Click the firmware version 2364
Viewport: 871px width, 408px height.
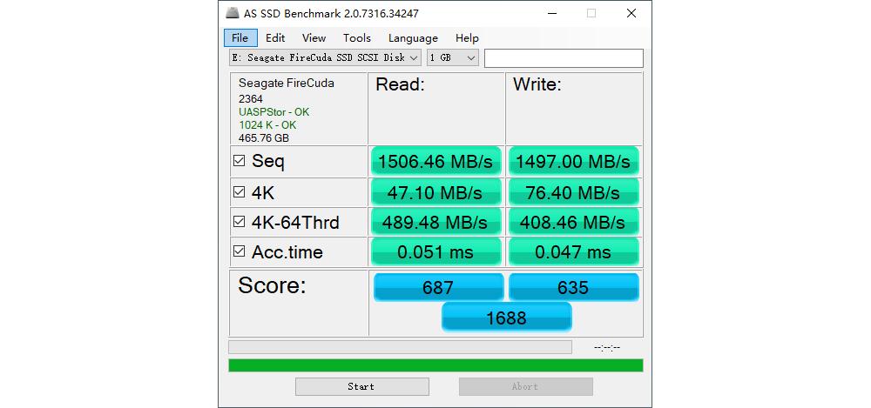(x=251, y=99)
